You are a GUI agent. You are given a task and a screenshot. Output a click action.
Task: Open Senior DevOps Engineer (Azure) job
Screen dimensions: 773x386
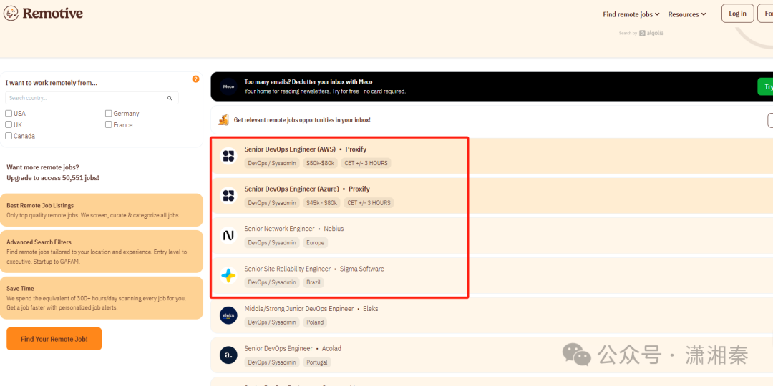[x=291, y=189]
